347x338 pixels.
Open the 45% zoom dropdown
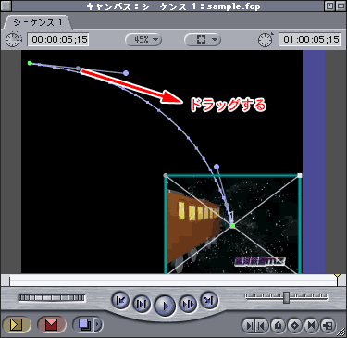[x=143, y=40]
